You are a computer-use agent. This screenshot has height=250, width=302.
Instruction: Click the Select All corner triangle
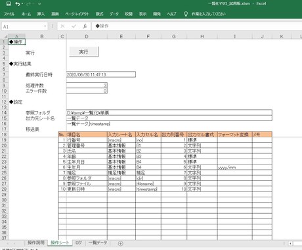pyautogui.click(x=5, y=36)
